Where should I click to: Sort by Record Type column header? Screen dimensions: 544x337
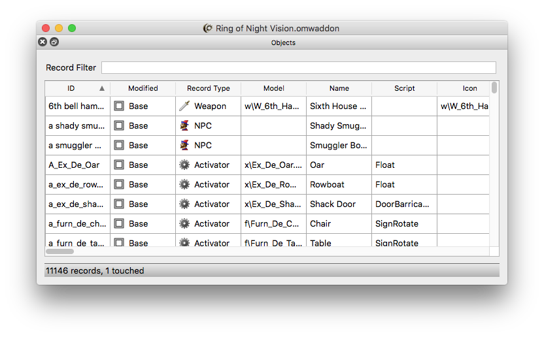click(208, 88)
